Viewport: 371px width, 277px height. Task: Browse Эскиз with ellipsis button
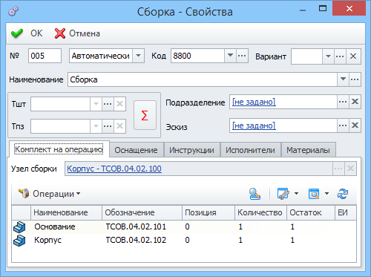pos(343,126)
